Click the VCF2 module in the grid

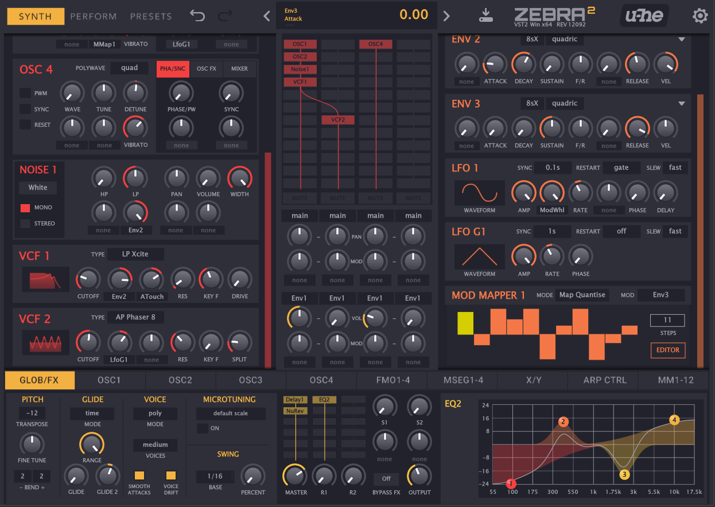coord(337,120)
